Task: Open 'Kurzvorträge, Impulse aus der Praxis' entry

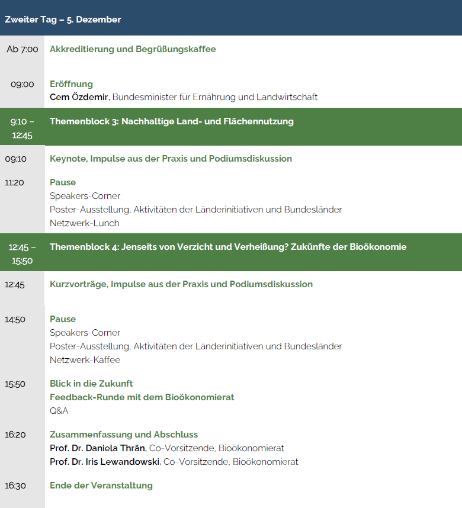Action: click(x=181, y=284)
